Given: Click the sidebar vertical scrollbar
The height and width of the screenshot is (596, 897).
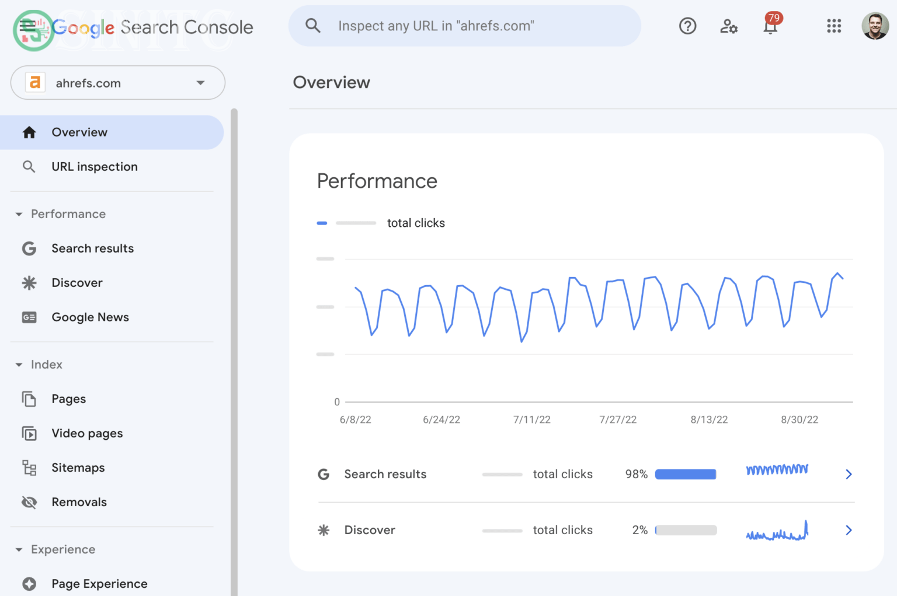Looking at the screenshot, I should pyautogui.click(x=234, y=352).
